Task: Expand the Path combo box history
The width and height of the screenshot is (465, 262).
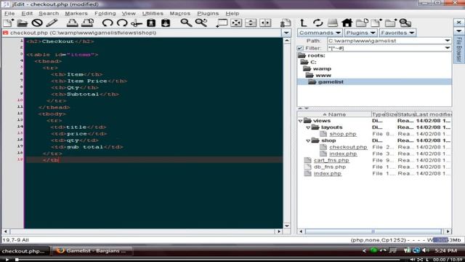Action: click(448, 41)
